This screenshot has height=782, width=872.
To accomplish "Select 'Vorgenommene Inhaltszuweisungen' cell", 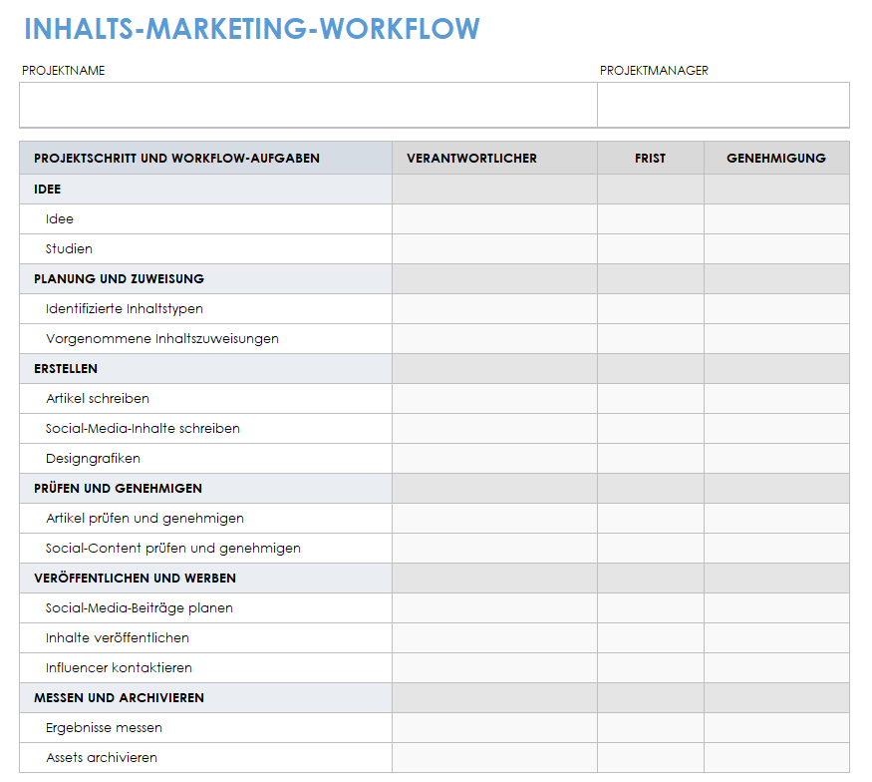I will (205, 339).
